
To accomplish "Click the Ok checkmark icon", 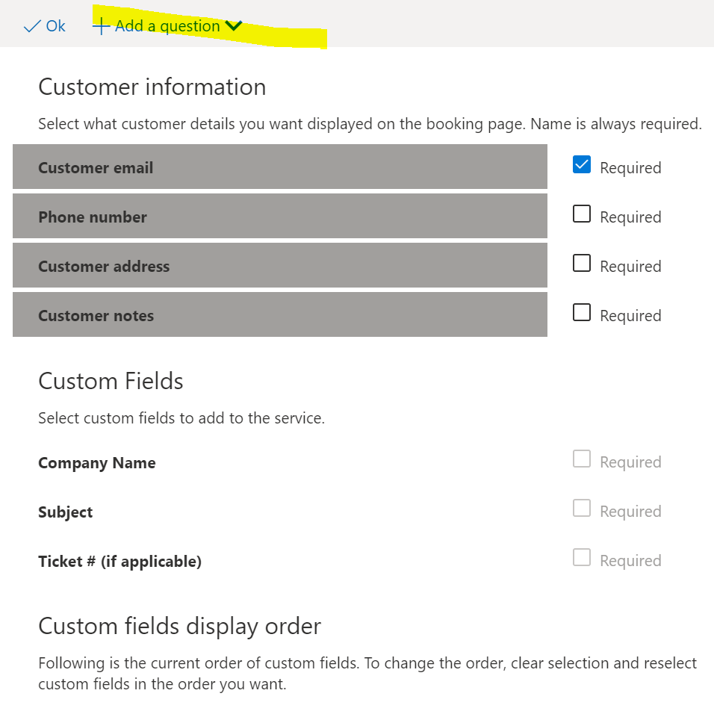I will (32, 26).
